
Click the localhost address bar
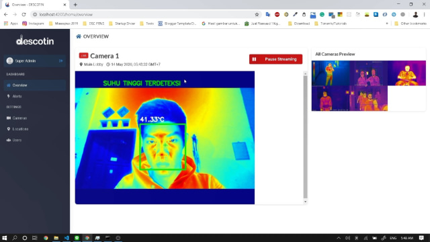tap(145, 15)
